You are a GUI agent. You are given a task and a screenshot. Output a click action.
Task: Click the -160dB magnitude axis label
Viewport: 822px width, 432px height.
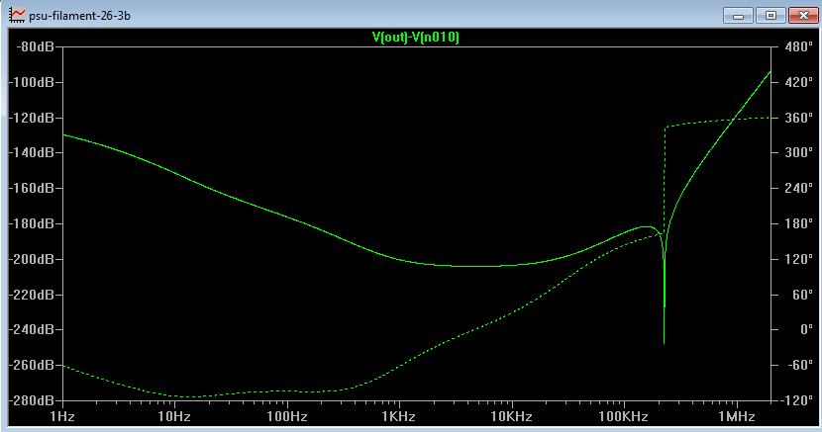point(32,188)
